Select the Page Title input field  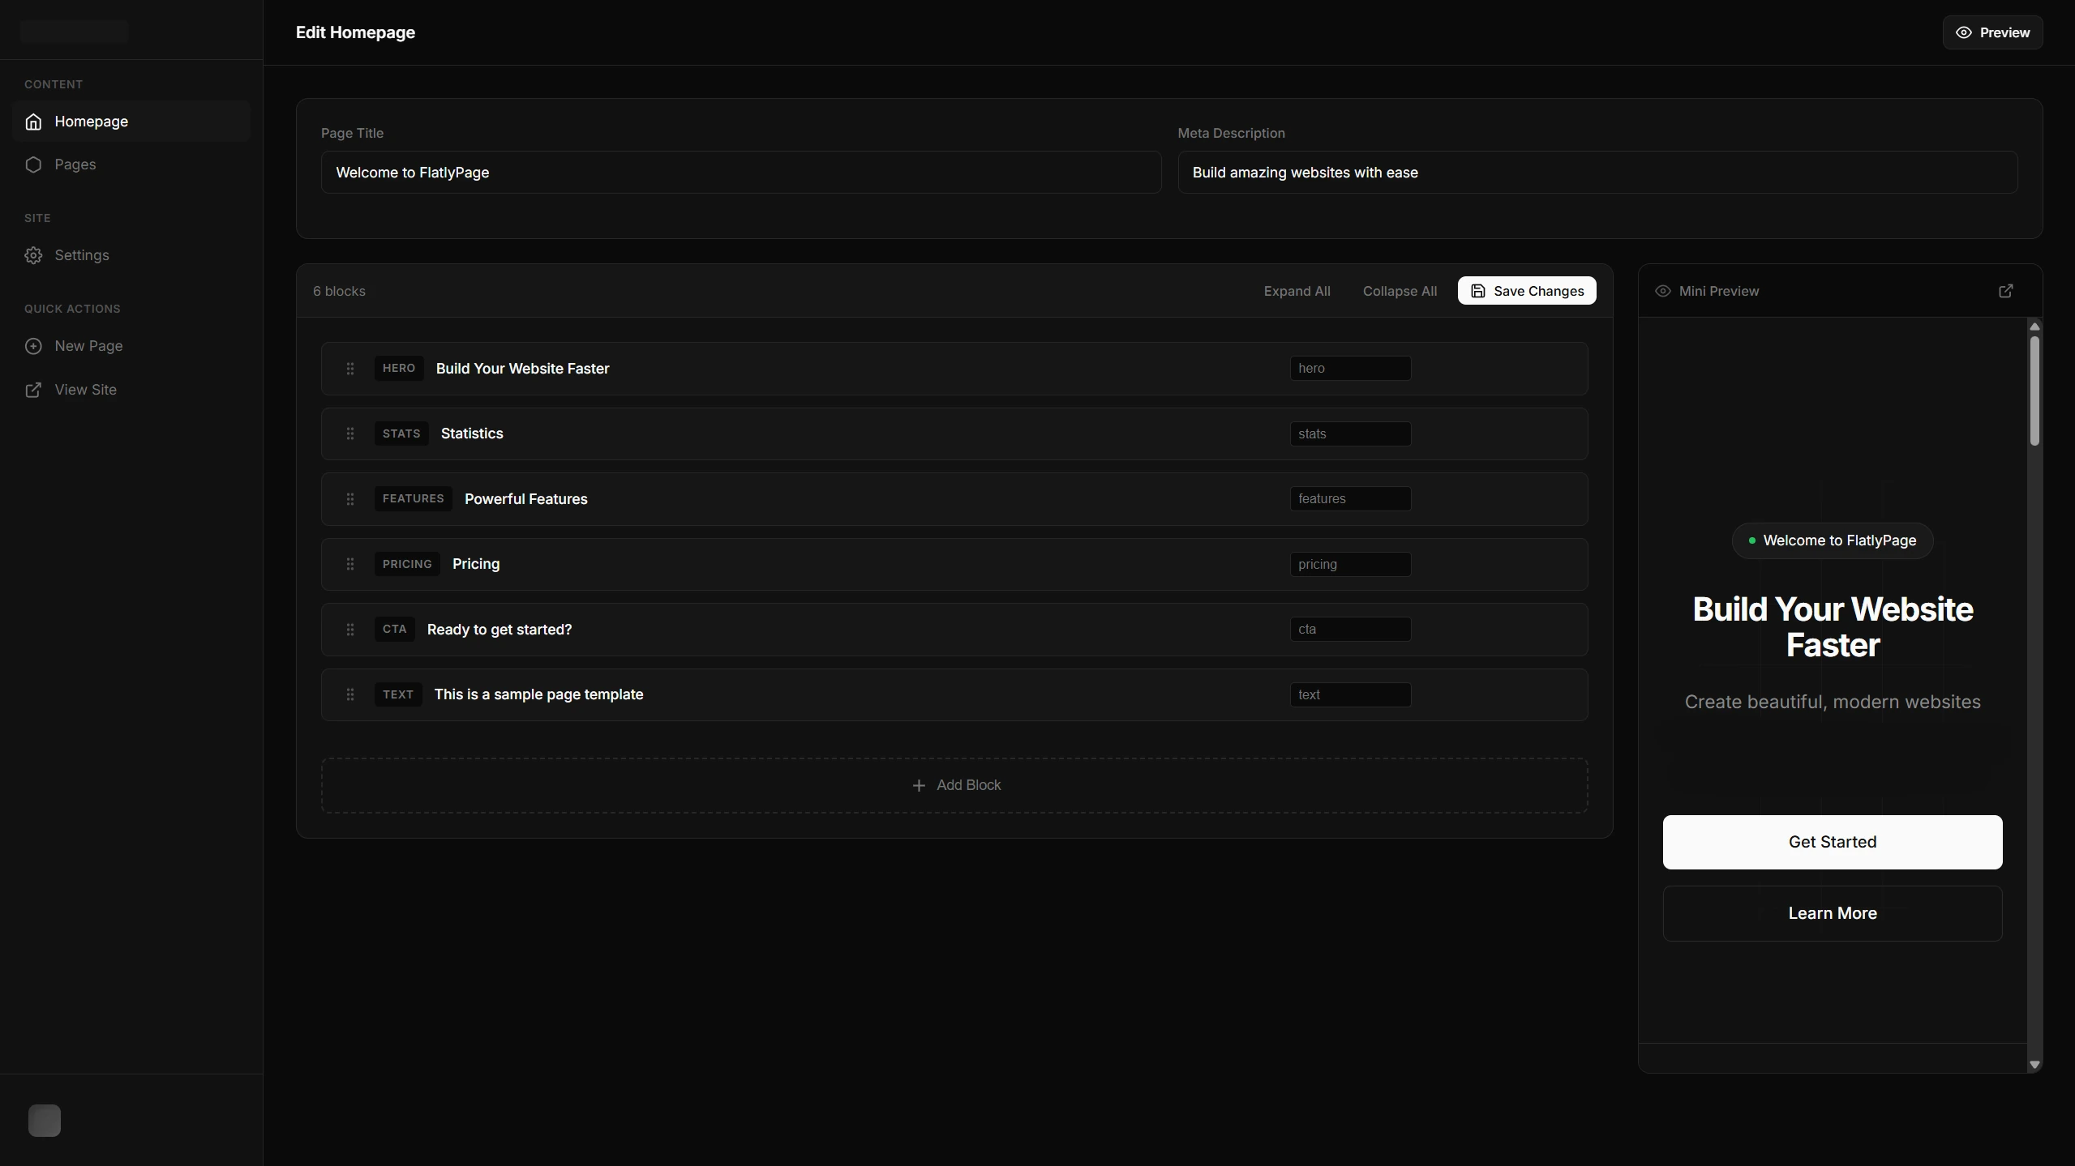pos(739,172)
